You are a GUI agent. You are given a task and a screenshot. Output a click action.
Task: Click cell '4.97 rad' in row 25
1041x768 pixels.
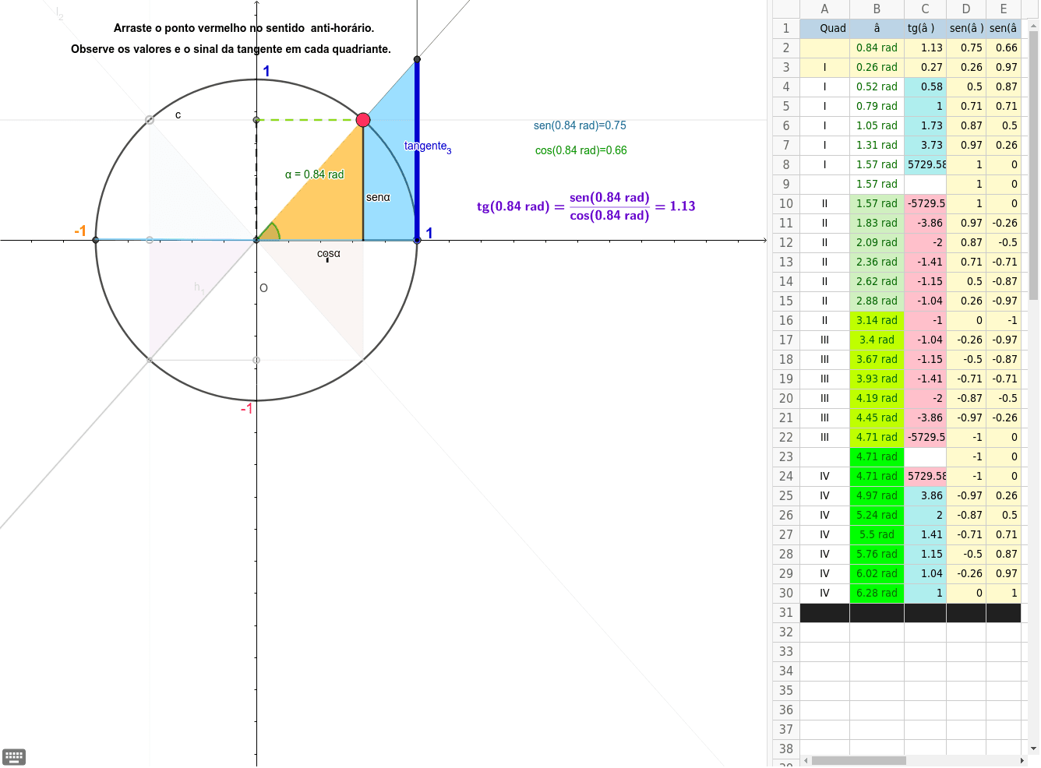coord(877,495)
